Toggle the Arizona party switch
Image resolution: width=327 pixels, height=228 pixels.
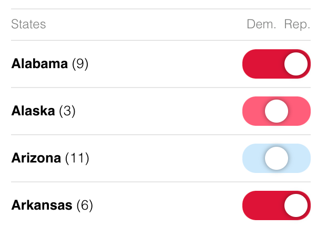tap(276, 158)
